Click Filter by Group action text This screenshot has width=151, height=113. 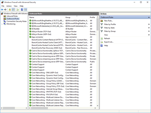(110, 31)
